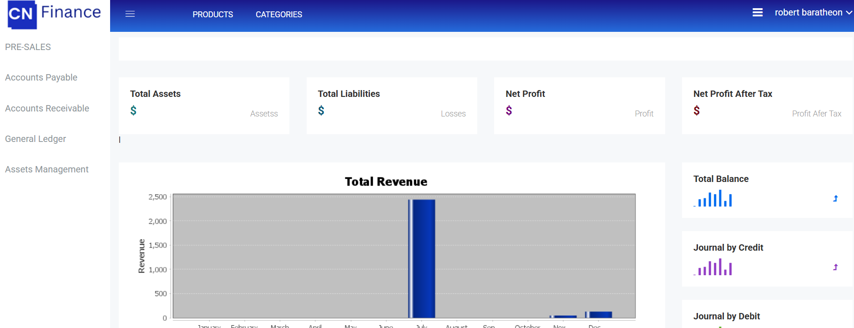Click the Total Liabilities dollar icon

click(321, 111)
